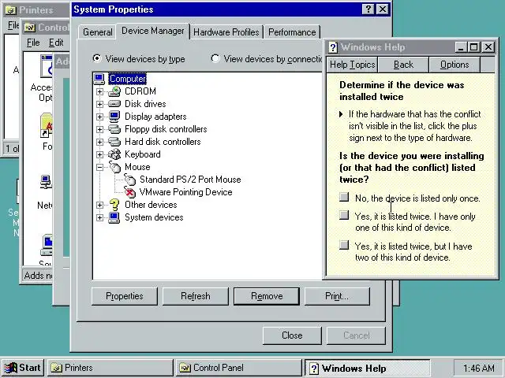
Task: Expand the Keyboard tree node
Action: (100, 154)
